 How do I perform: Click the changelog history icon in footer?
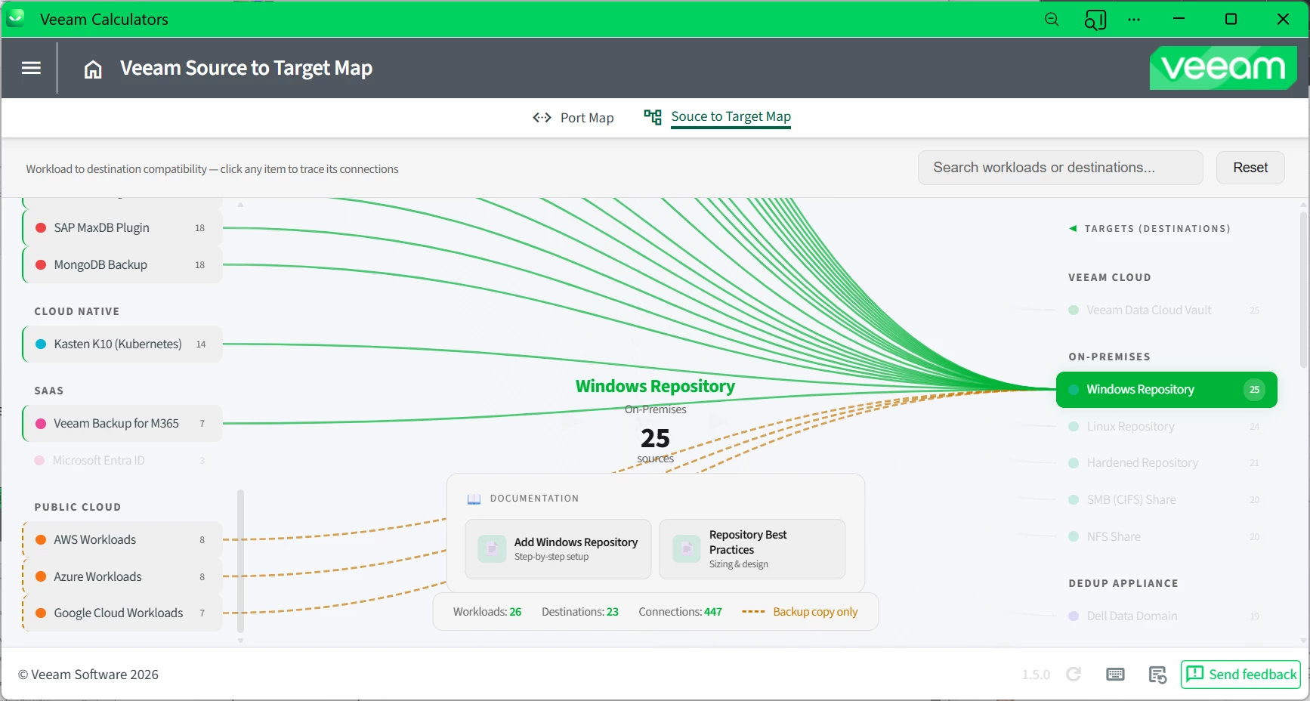tap(1157, 675)
